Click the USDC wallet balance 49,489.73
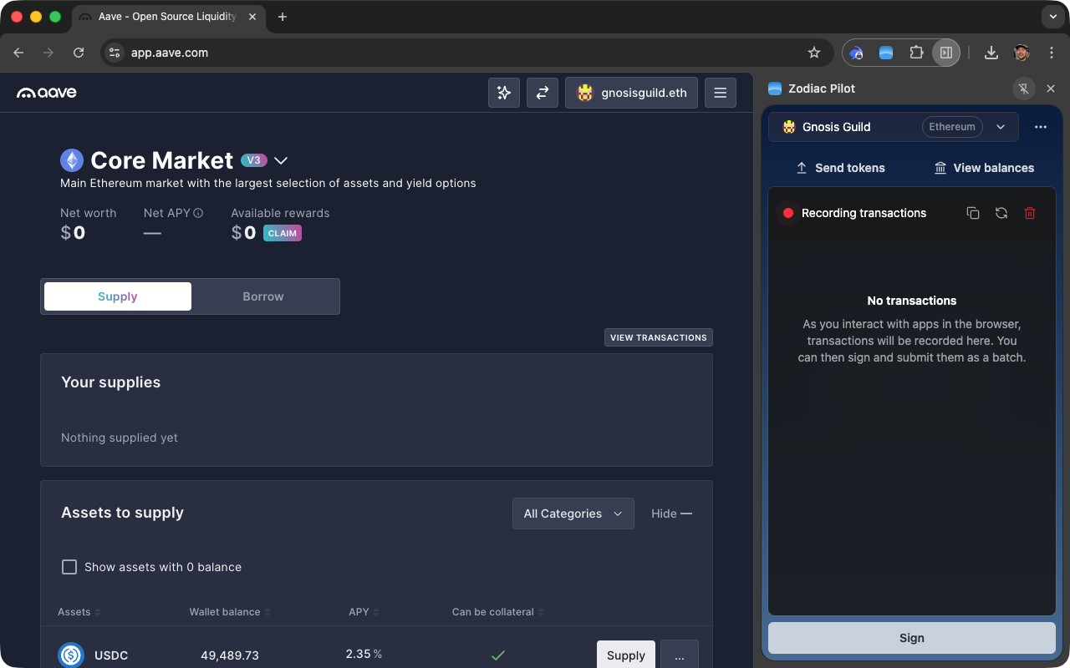 point(230,655)
